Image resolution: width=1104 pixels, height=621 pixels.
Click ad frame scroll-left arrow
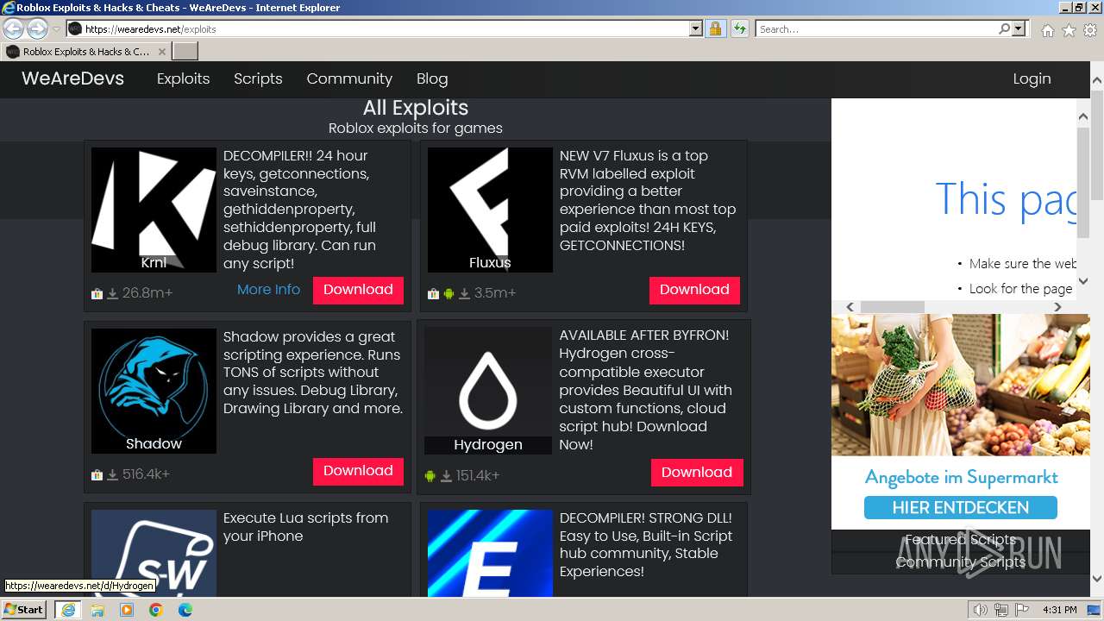tap(850, 307)
